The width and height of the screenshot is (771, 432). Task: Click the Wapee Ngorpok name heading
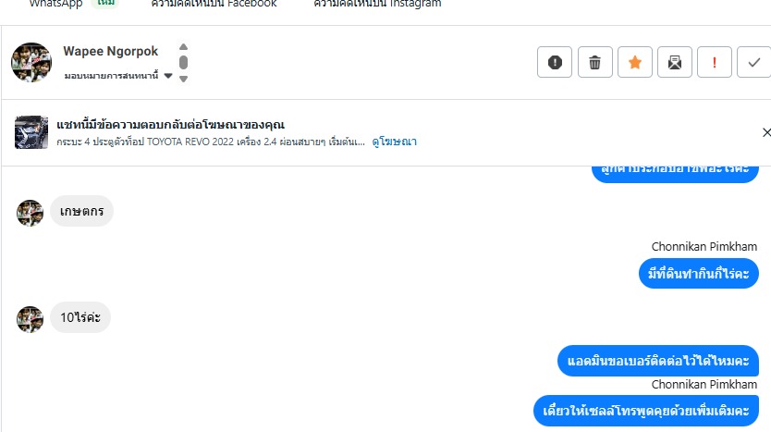pyautogui.click(x=111, y=51)
